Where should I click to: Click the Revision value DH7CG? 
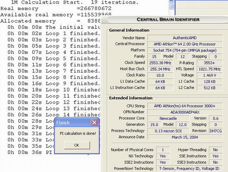216,131
